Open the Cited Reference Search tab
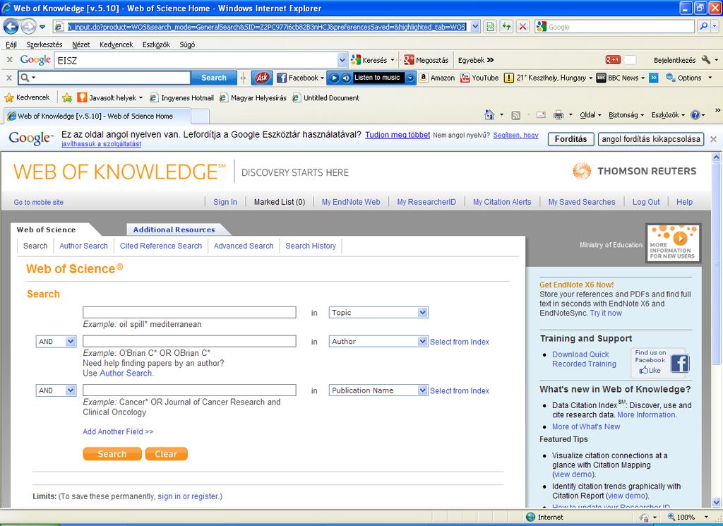Viewport: 723px width, 526px height. (161, 246)
